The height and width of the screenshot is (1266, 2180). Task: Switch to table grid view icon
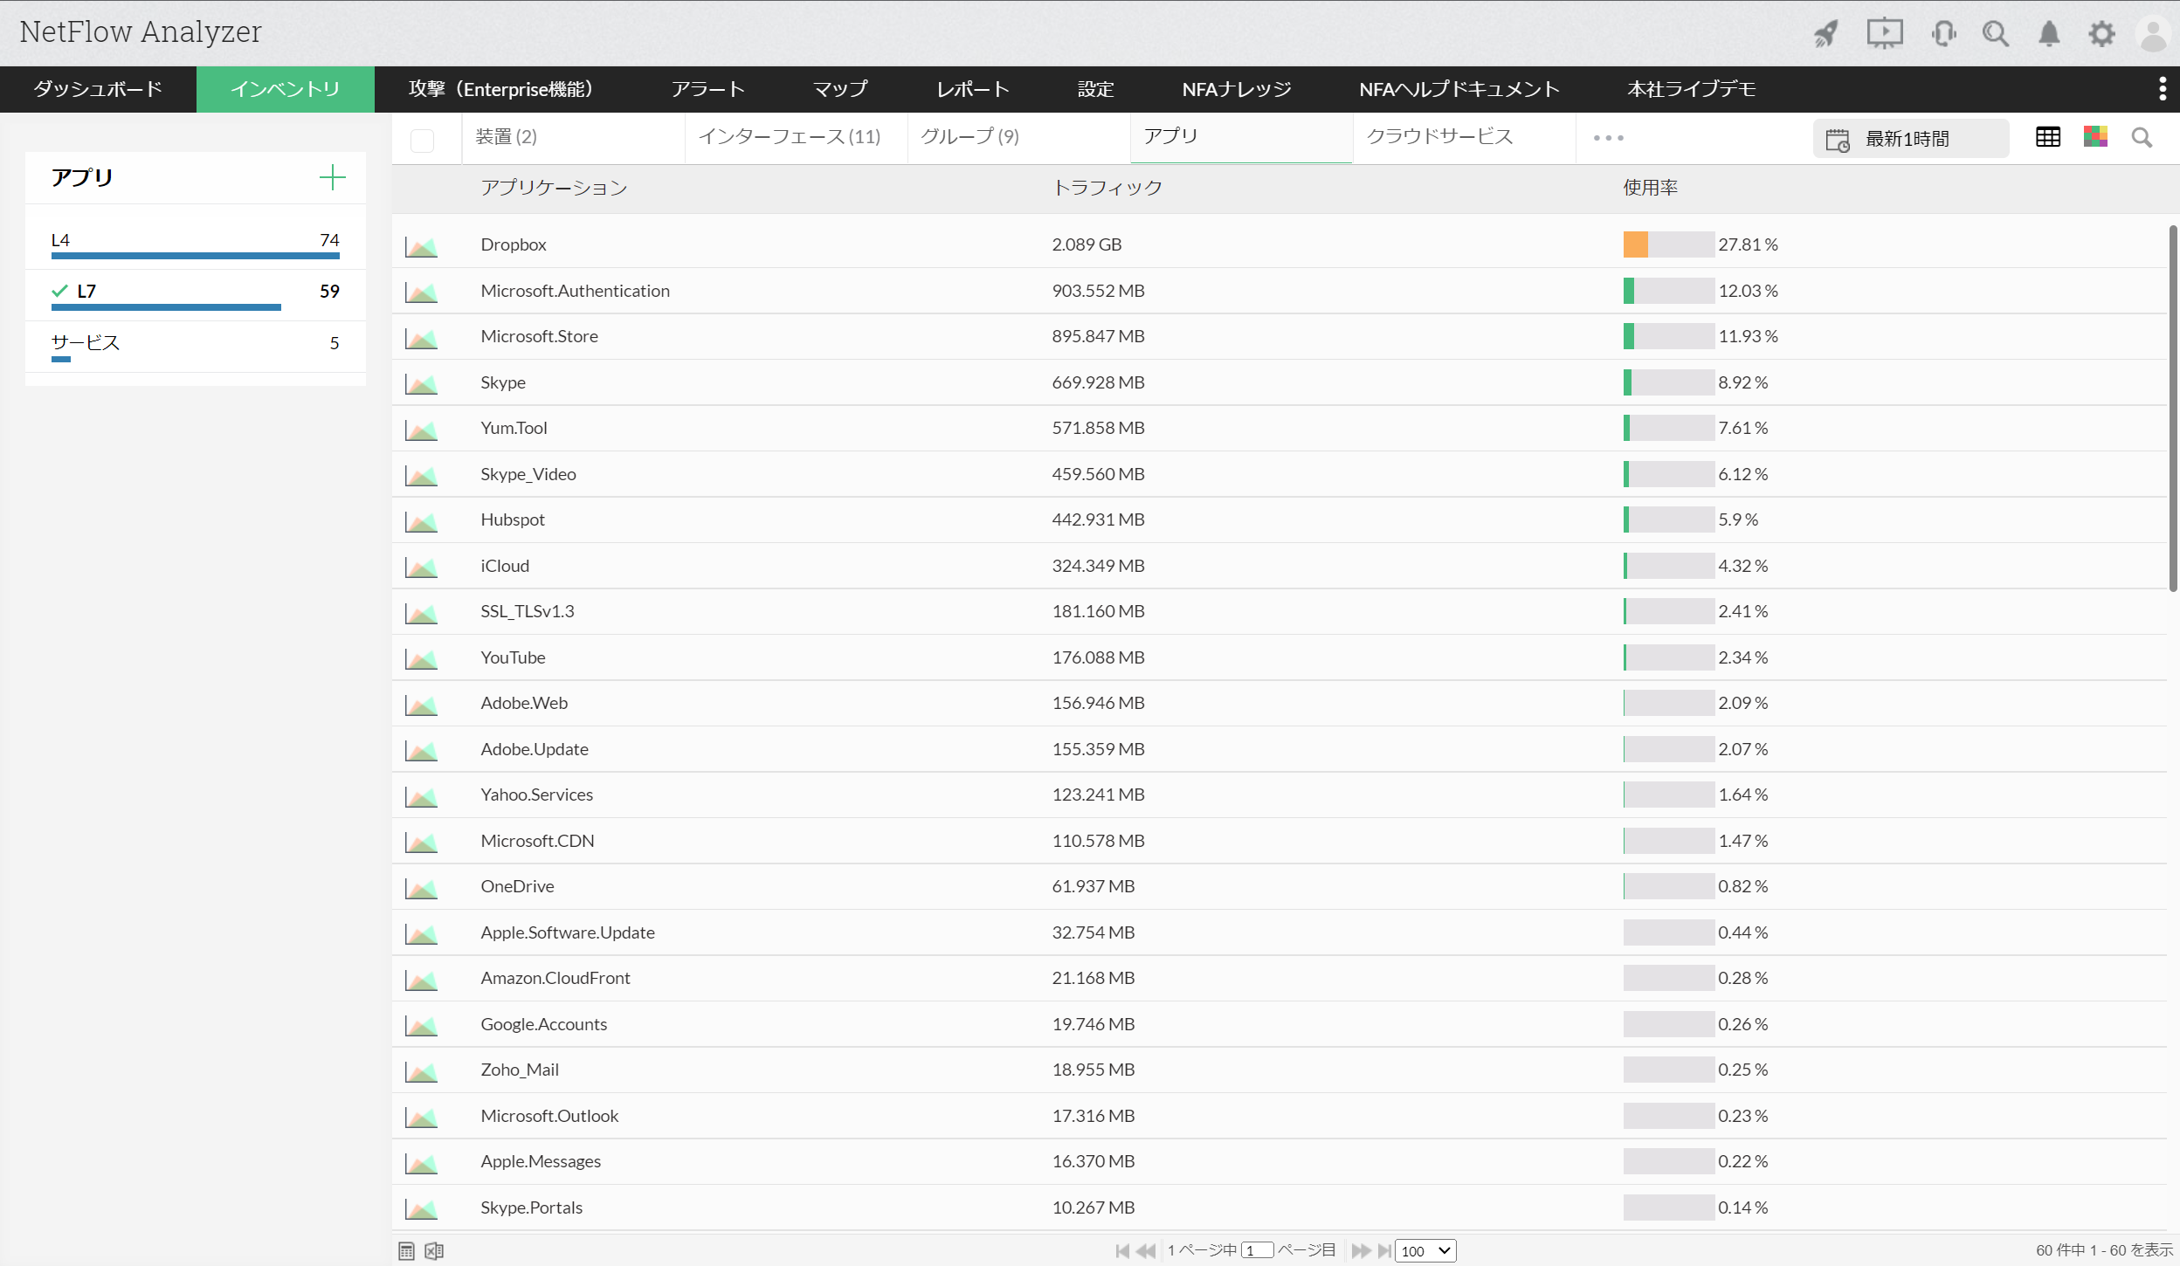click(2047, 137)
